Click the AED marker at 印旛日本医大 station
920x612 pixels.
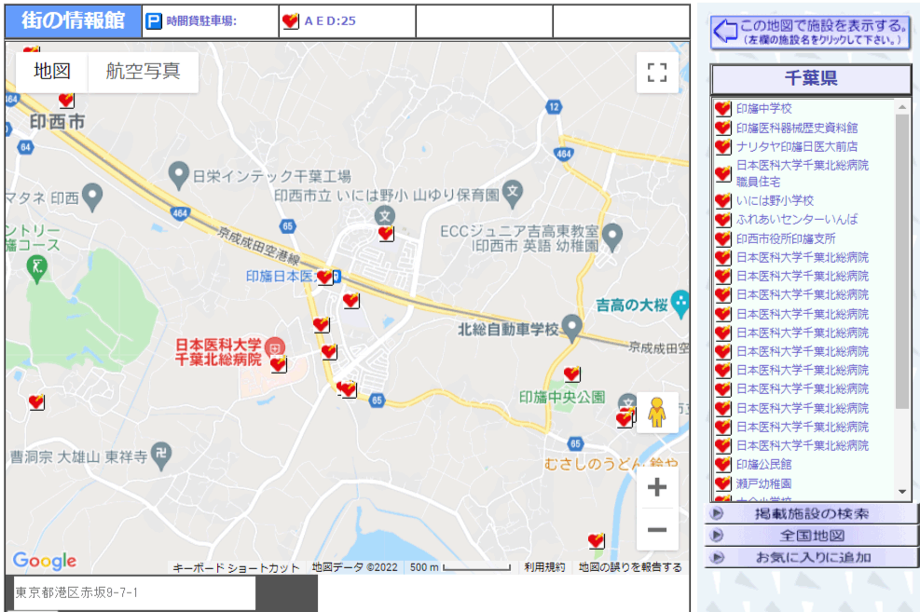click(x=325, y=277)
